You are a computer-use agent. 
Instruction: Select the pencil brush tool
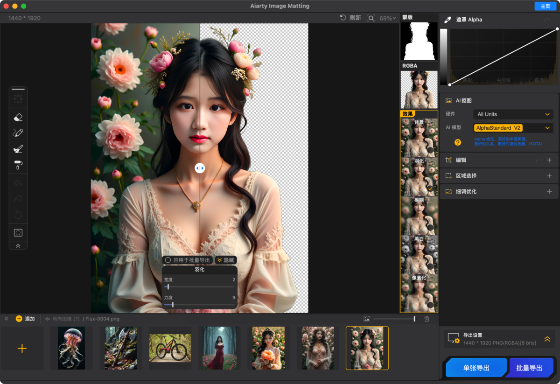click(x=18, y=133)
